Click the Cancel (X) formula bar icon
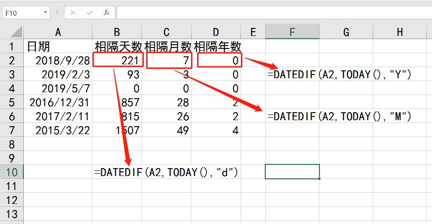This screenshot has width=432, height=224. click(73, 13)
